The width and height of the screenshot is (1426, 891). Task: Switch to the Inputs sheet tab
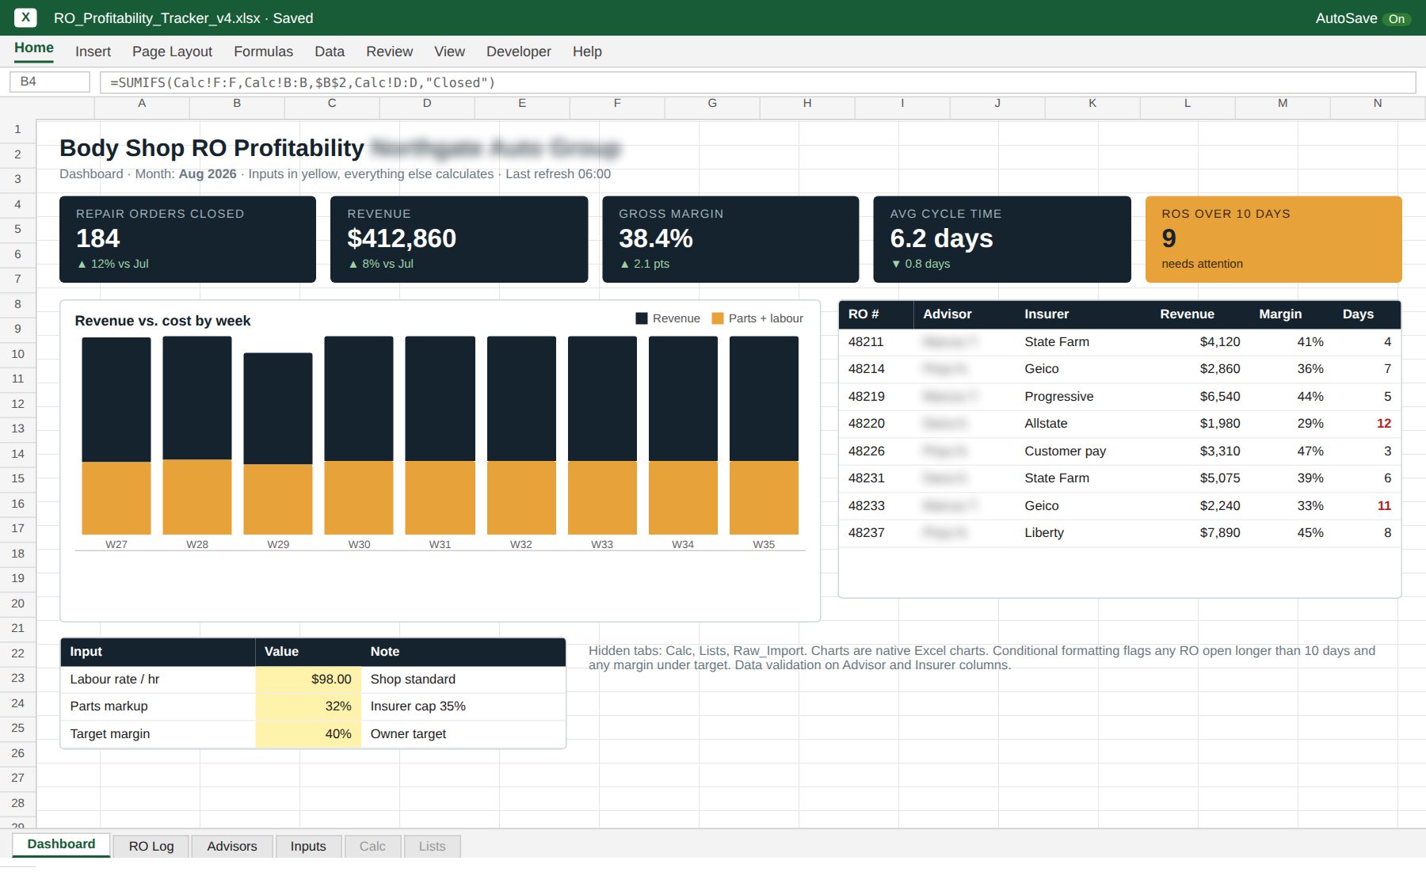(308, 846)
